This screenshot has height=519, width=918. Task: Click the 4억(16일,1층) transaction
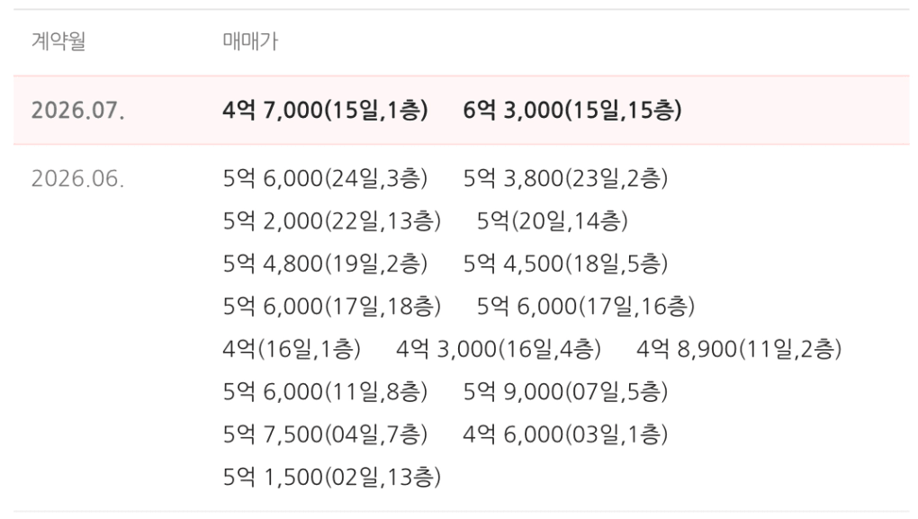[x=292, y=349]
